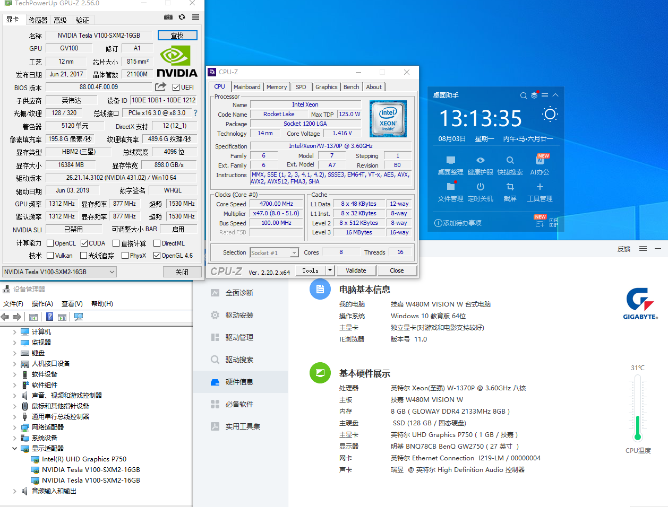Open CPU-Z Socket #1 selection dropdown
This screenshot has width=668, height=507.
click(x=275, y=253)
